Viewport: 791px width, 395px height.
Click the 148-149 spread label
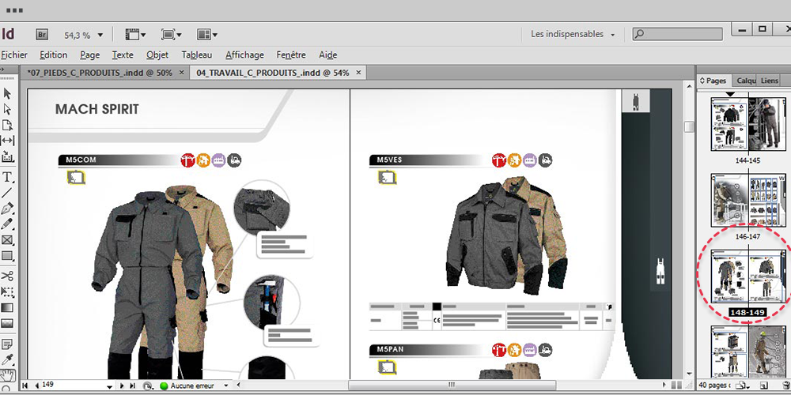(748, 313)
